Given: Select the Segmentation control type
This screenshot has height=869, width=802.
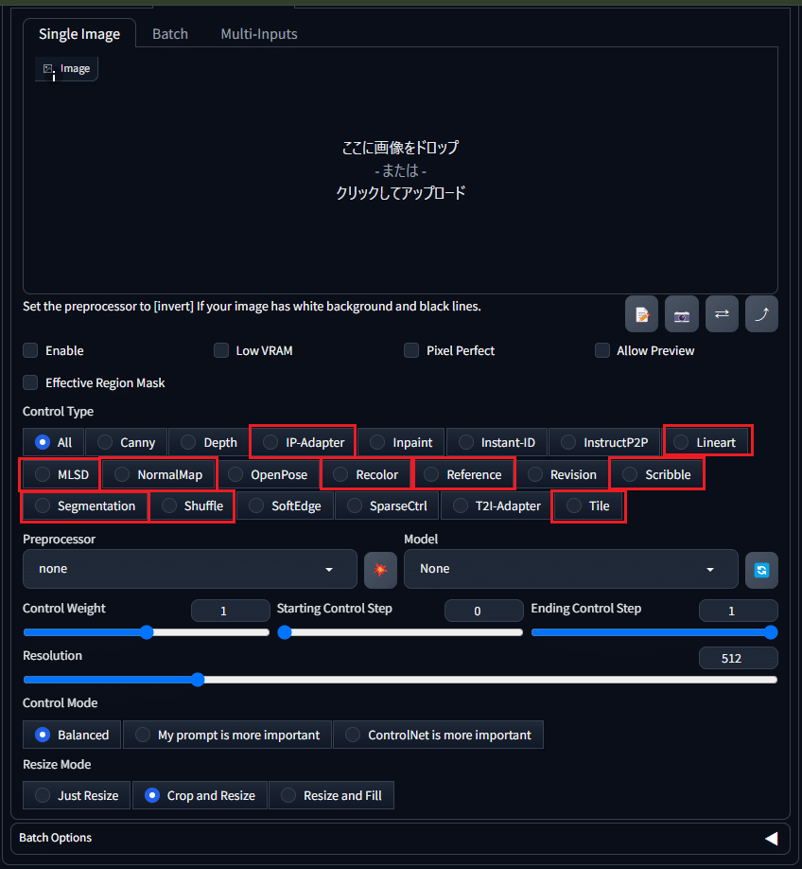Looking at the screenshot, I should click(x=85, y=506).
